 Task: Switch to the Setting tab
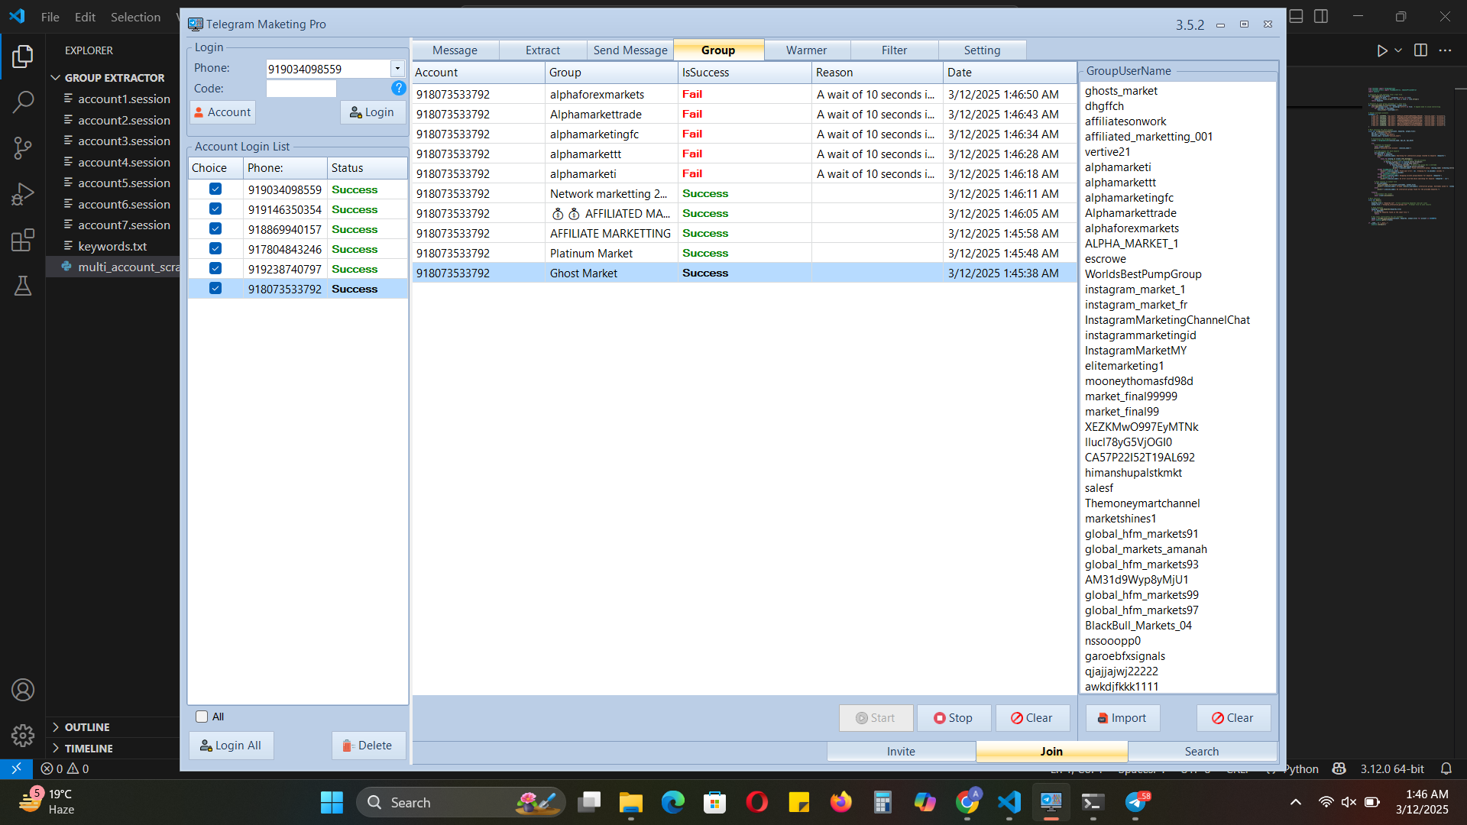[x=983, y=50]
